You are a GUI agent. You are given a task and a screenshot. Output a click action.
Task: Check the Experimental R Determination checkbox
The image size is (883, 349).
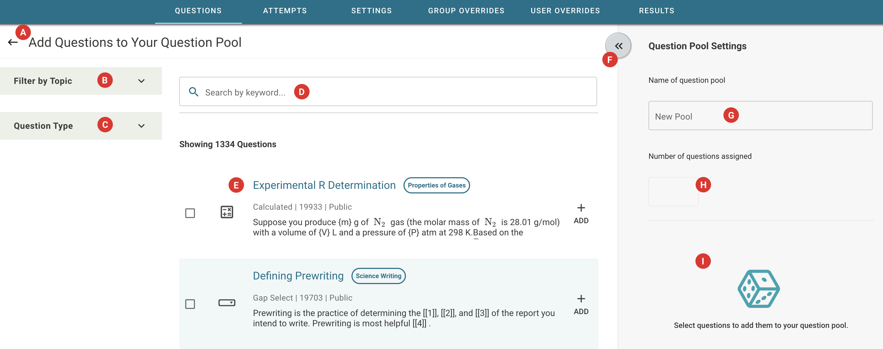coord(190,213)
